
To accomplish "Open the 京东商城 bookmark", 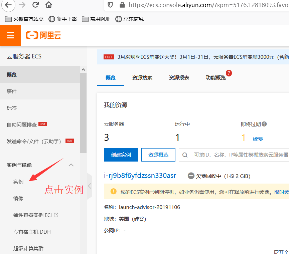I will pos(129,19).
